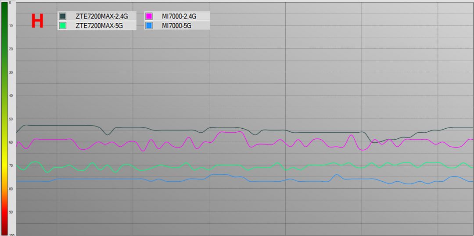The width and height of the screenshot is (474, 236).
Task: Click the 40 mark on the signal scale
Action: point(11,96)
